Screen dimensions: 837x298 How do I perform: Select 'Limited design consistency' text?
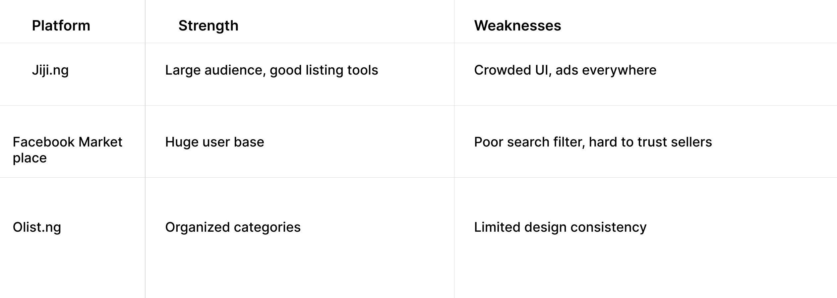[560, 227]
